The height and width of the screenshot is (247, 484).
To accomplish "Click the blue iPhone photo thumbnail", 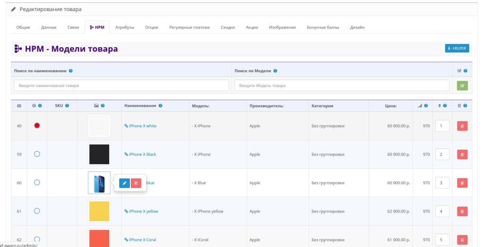I will tap(99, 183).
